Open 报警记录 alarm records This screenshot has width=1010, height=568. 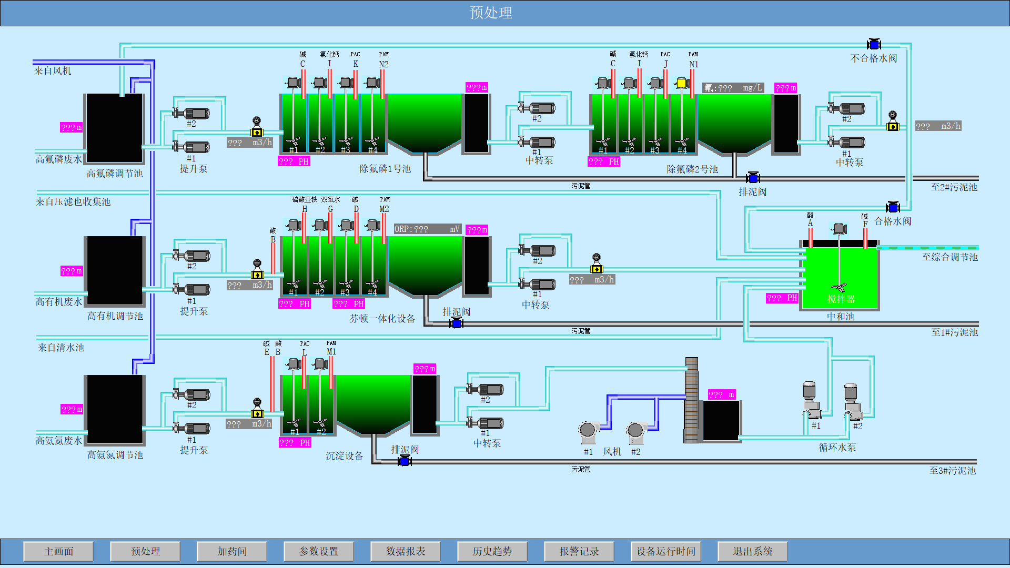click(579, 551)
